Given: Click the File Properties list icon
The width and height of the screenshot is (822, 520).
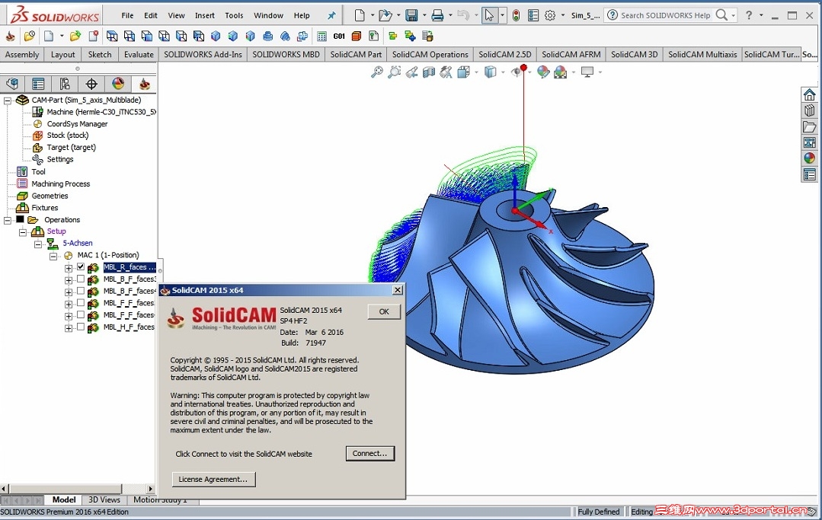Looking at the screenshot, I should [x=533, y=16].
